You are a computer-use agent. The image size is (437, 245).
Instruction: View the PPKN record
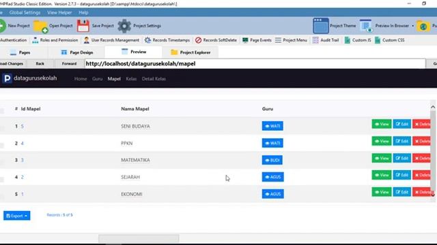pos(382,141)
